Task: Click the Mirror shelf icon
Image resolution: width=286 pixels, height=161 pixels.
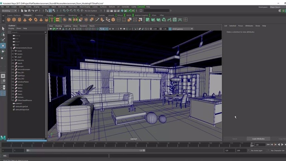Action: pyautogui.click(x=75, y=20)
